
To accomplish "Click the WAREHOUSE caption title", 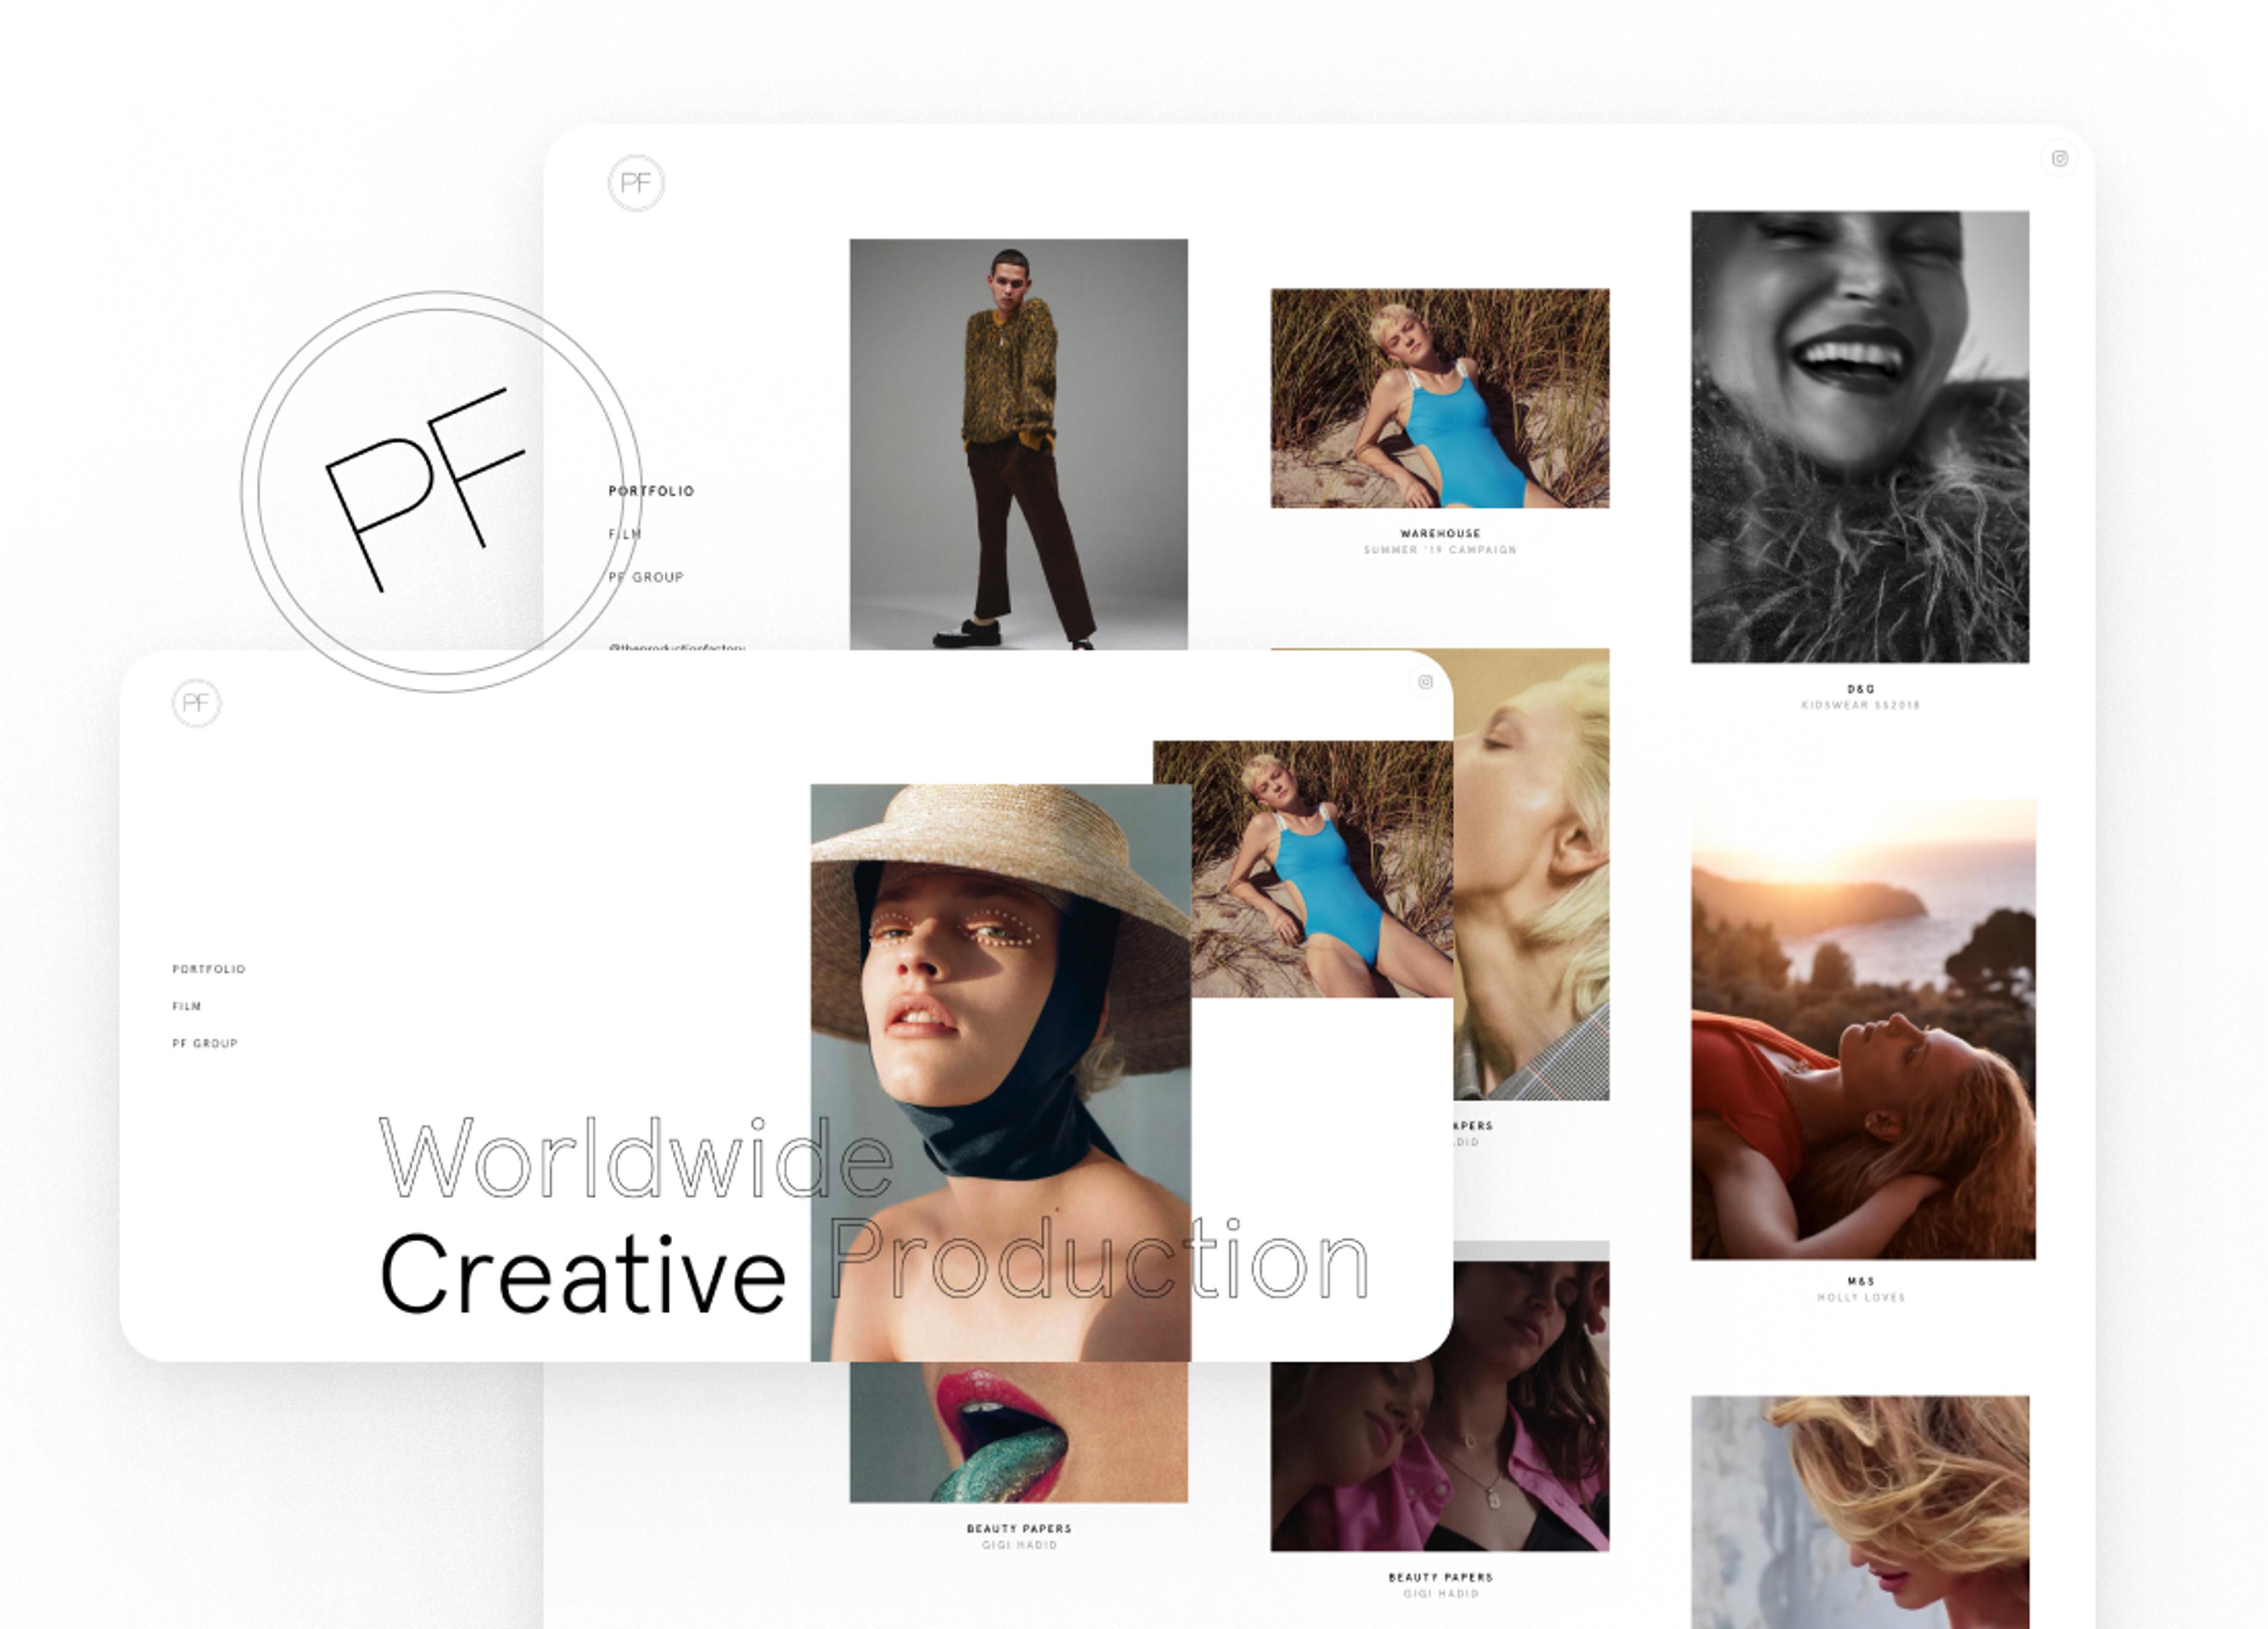I will click(1440, 534).
